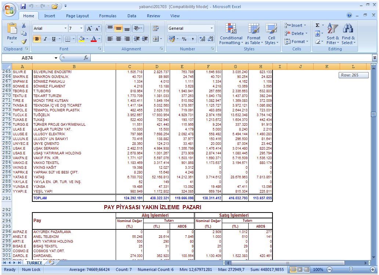Select the TURKCE sheet tab
The height and width of the screenshot is (275, 379).
(34, 263)
